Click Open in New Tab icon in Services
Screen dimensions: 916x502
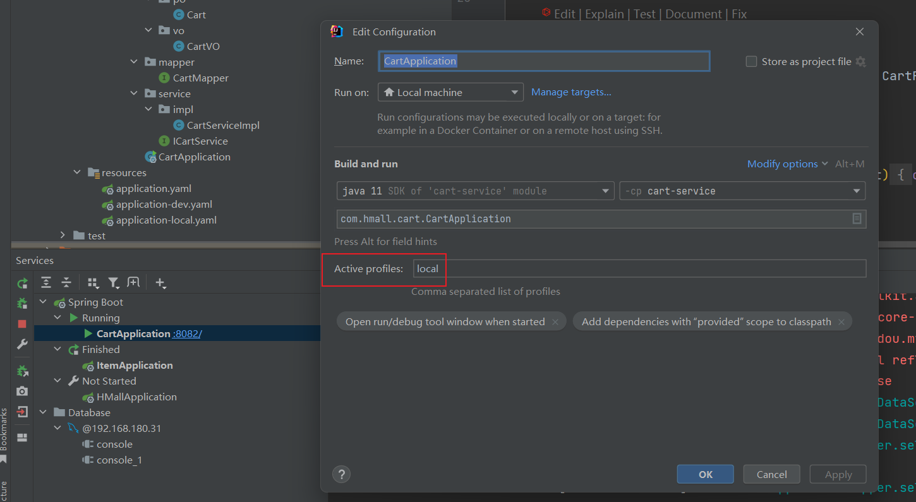(133, 282)
